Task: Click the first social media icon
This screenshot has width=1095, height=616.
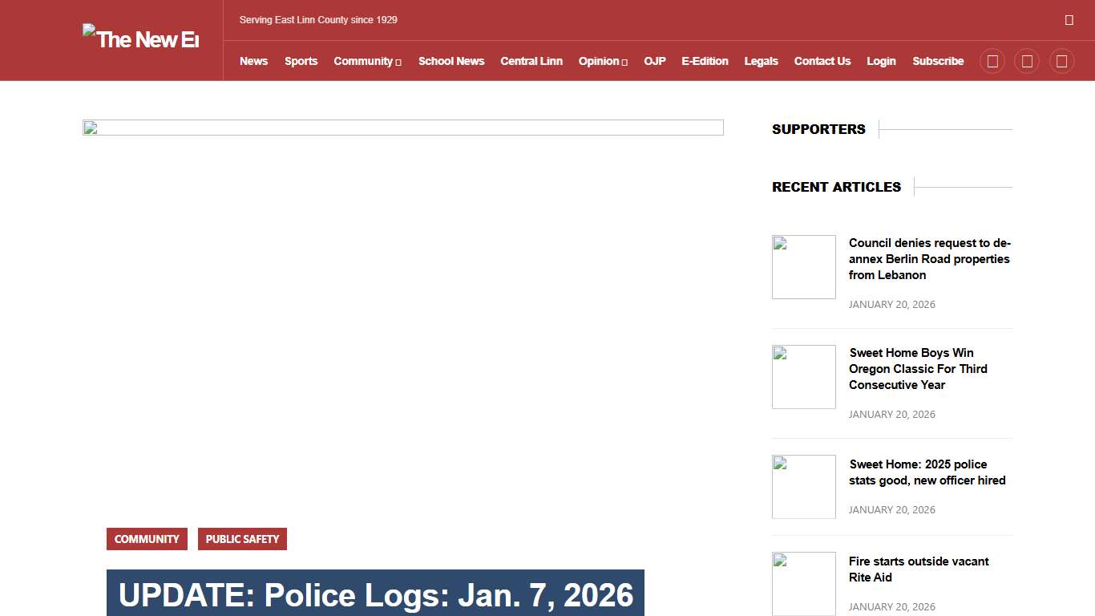Action: (992, 61)
